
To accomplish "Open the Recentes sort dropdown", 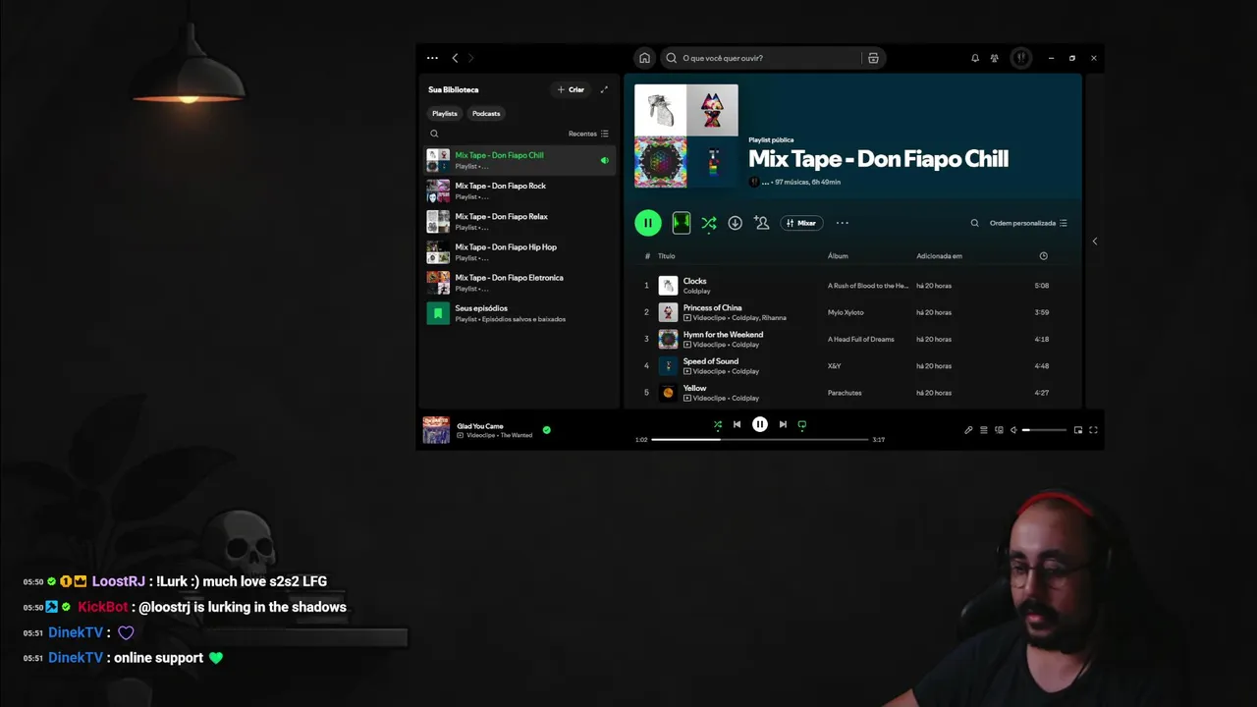I will click(588, 134).
